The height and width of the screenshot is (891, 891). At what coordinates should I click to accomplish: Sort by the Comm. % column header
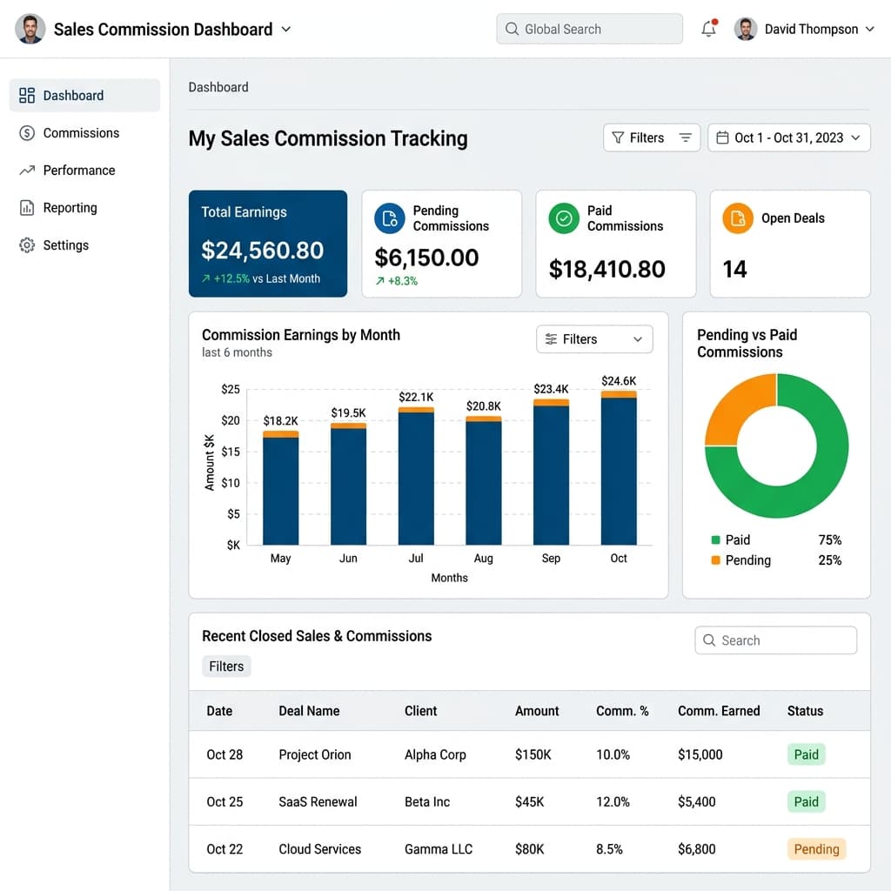(x=622, y=711)
